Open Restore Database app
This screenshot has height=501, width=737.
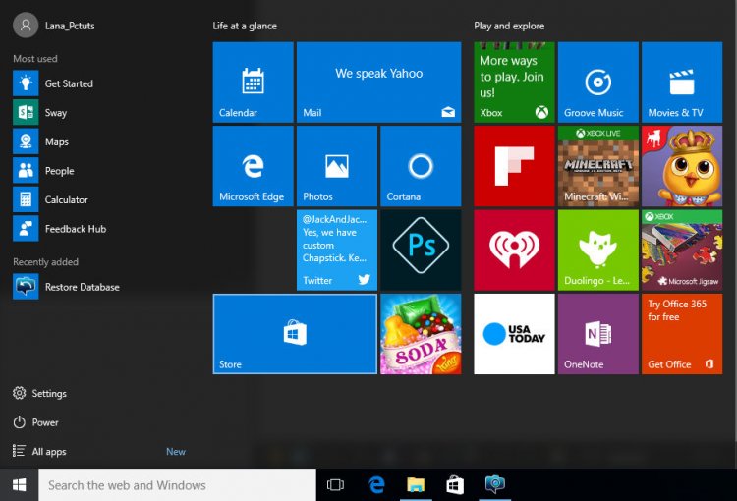coord(66,287)
